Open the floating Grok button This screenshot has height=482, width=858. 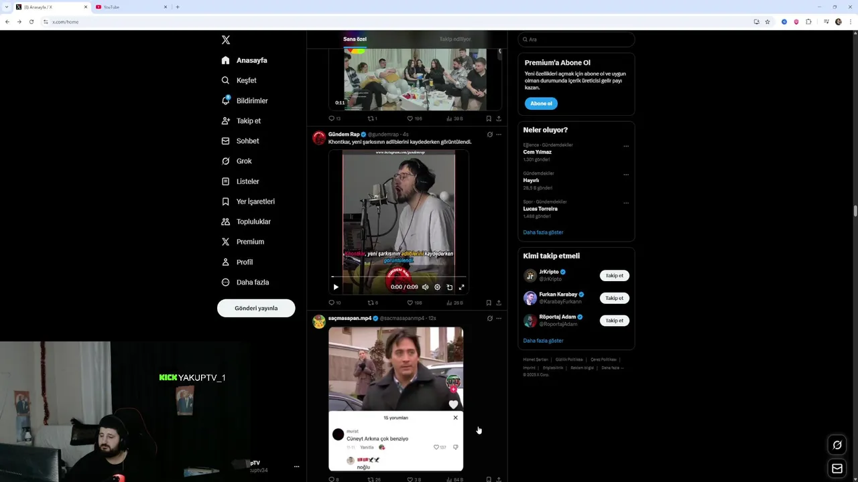(837, 445)
